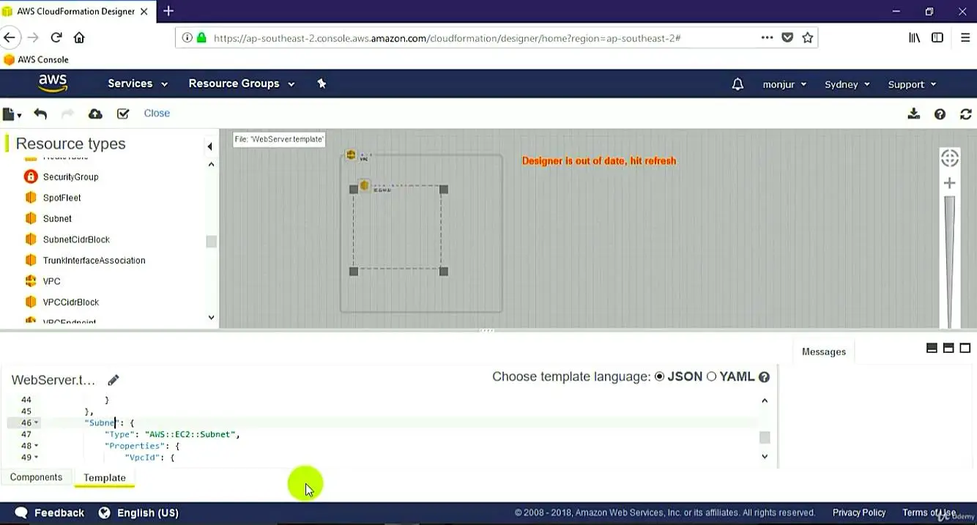Reload the browser page
Viewport: 977px width, 525px height.
click(x=56, y=37)
